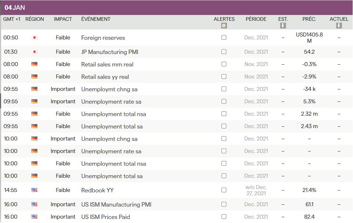
Task: Open the Redbook YY event
Action: 97,190
